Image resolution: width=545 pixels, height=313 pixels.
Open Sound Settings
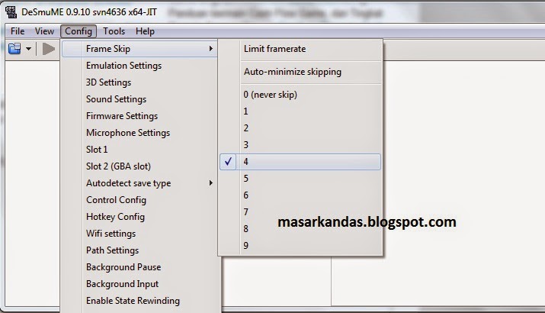[139, 99]
